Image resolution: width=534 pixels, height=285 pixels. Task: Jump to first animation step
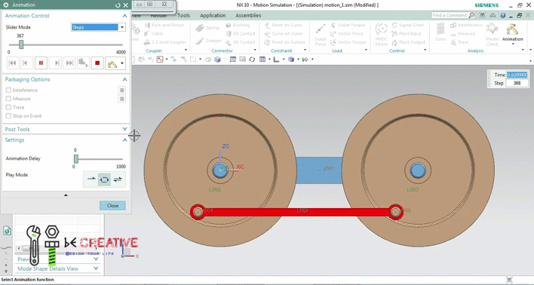coord(13,63)
